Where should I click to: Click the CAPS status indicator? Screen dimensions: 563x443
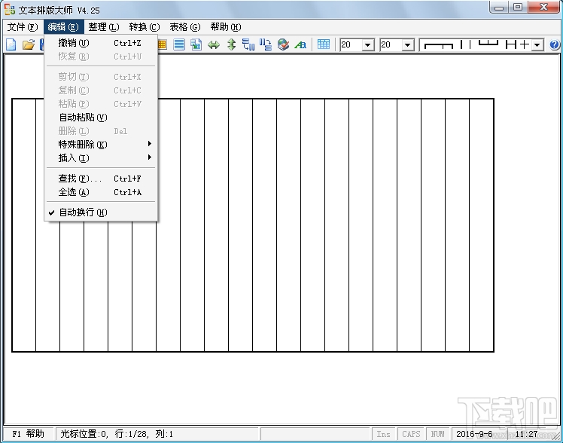coord(411,434)
